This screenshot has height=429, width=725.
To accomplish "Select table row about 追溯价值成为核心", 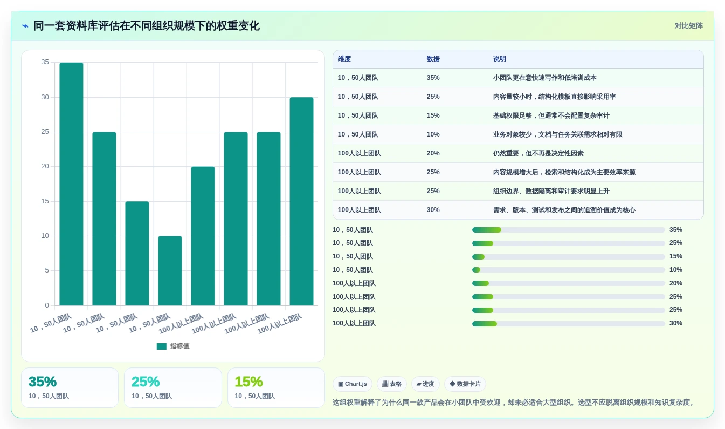I will point(518,210).
